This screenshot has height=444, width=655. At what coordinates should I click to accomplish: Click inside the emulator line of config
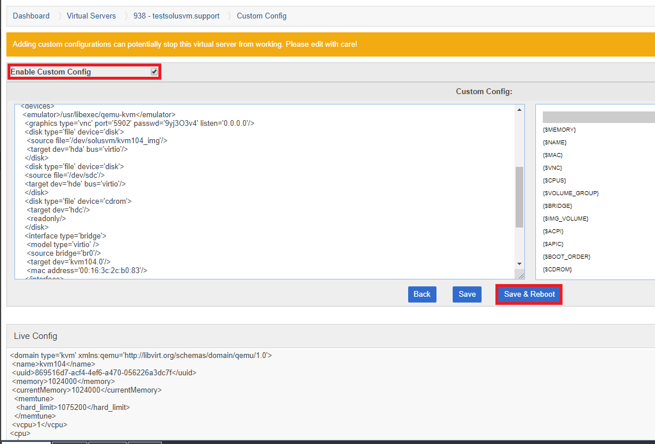[99, 115]
